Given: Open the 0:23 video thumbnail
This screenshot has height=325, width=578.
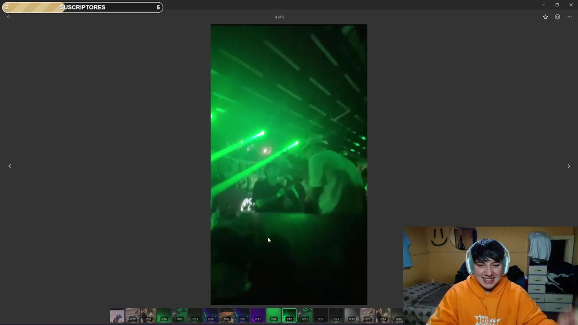Looking at the screenshot, I should [x=336, y=316].
